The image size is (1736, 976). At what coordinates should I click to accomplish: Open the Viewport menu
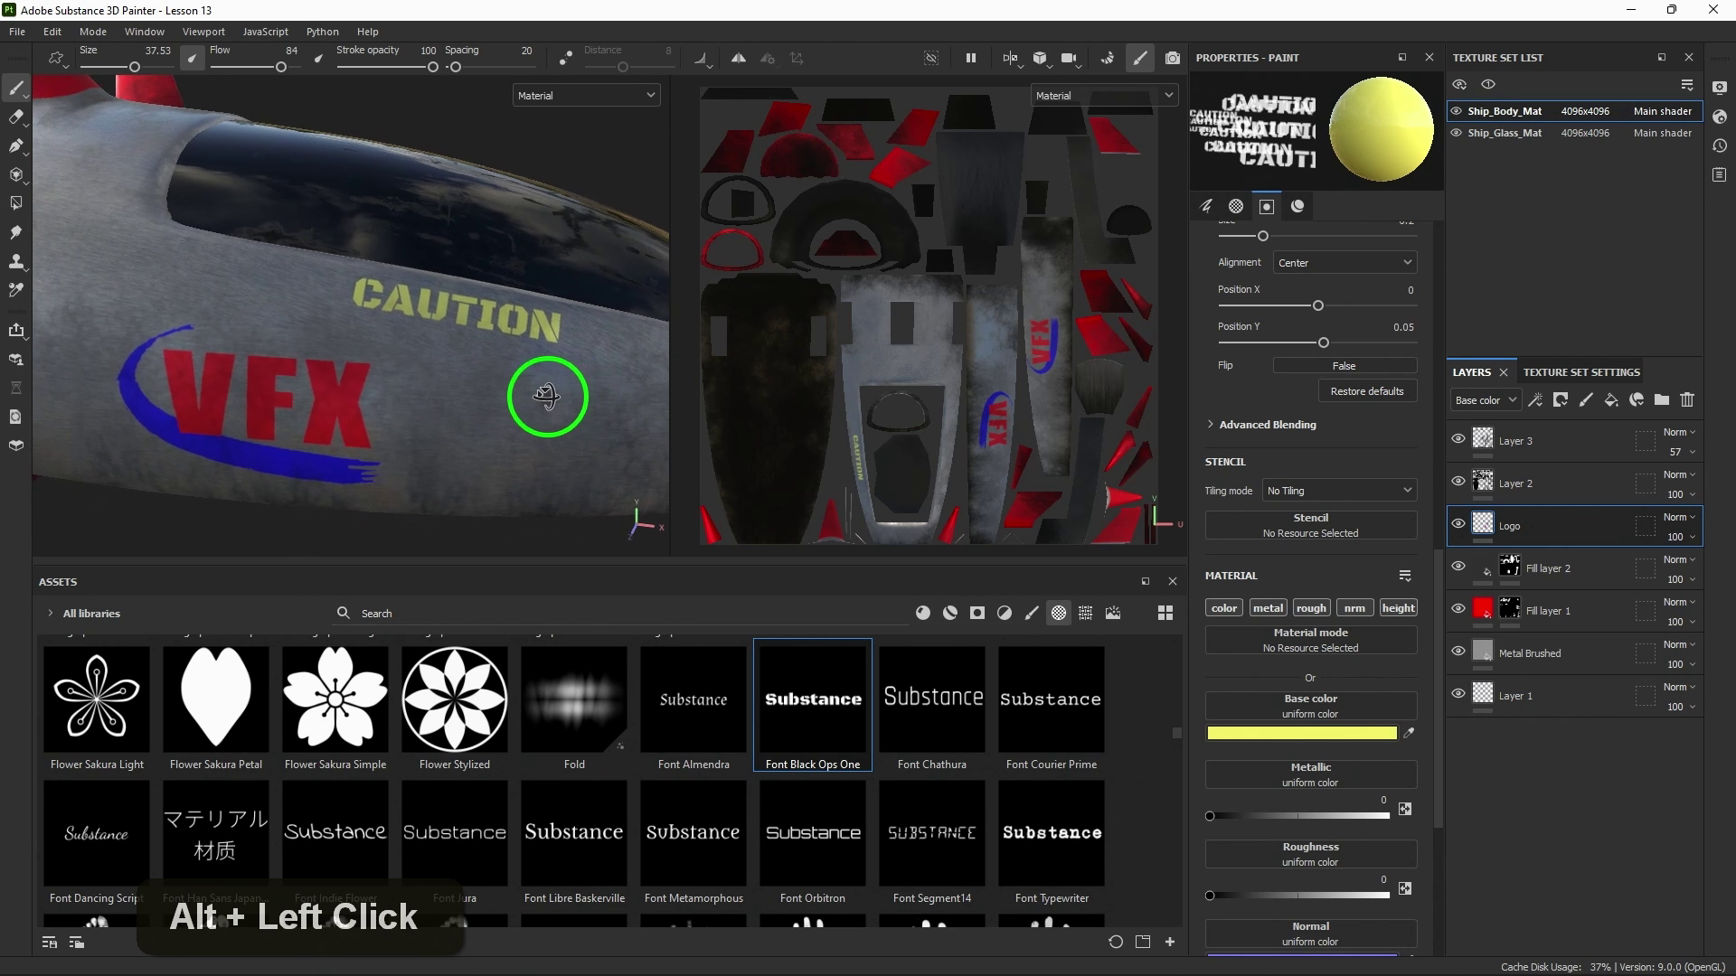tap(203, 31)
